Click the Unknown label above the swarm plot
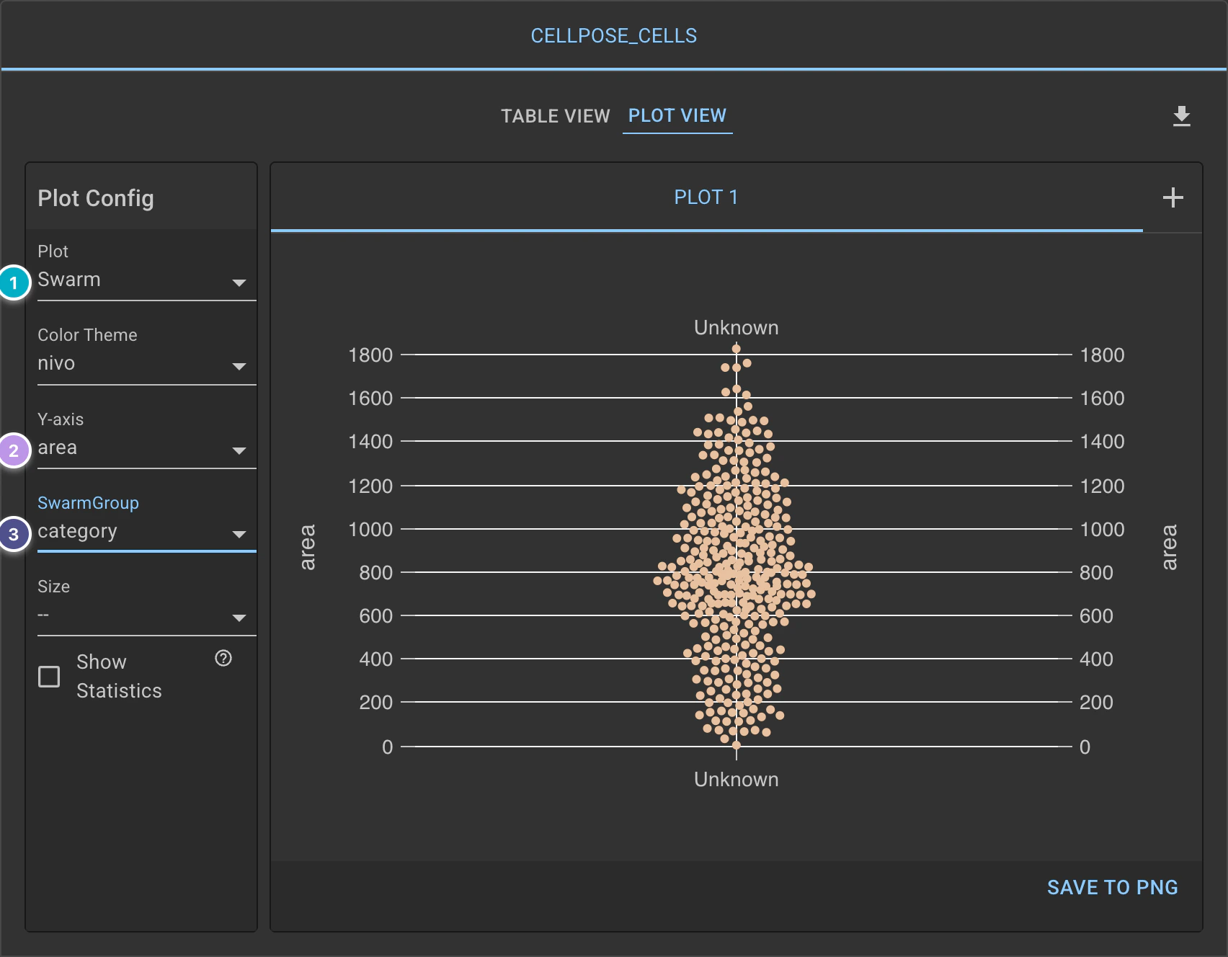 [736, 328]
